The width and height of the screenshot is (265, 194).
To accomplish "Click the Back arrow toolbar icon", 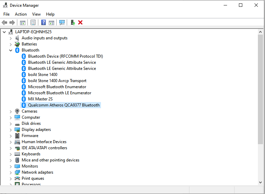I will [x=4, y=22].
